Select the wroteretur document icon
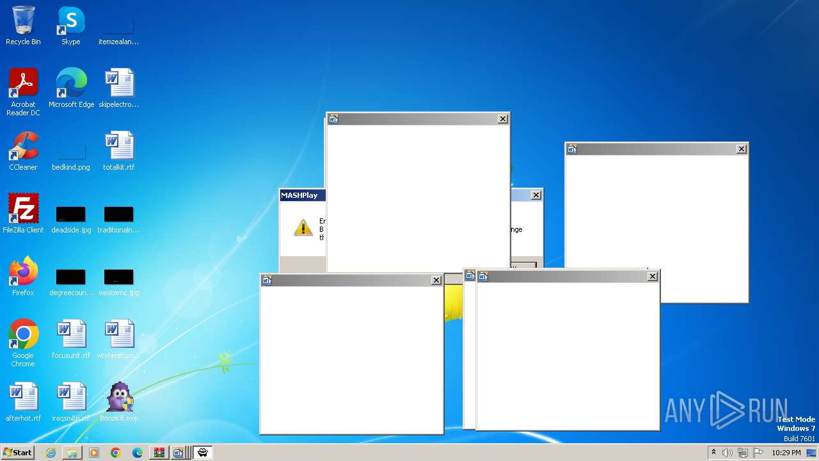The image size is (819, 461). pyautogui.click(x=118, y=339)
